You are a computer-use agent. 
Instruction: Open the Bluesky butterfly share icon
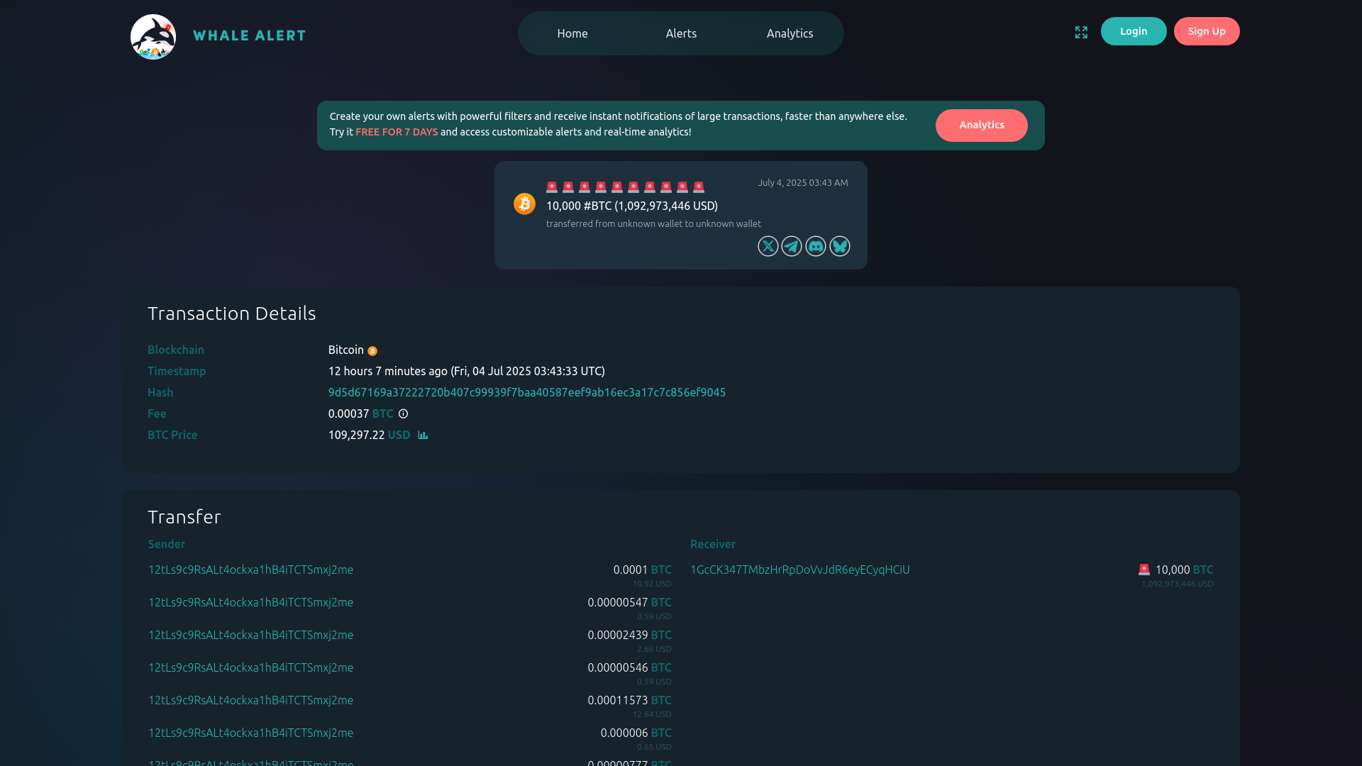click(x=840, y=246)
